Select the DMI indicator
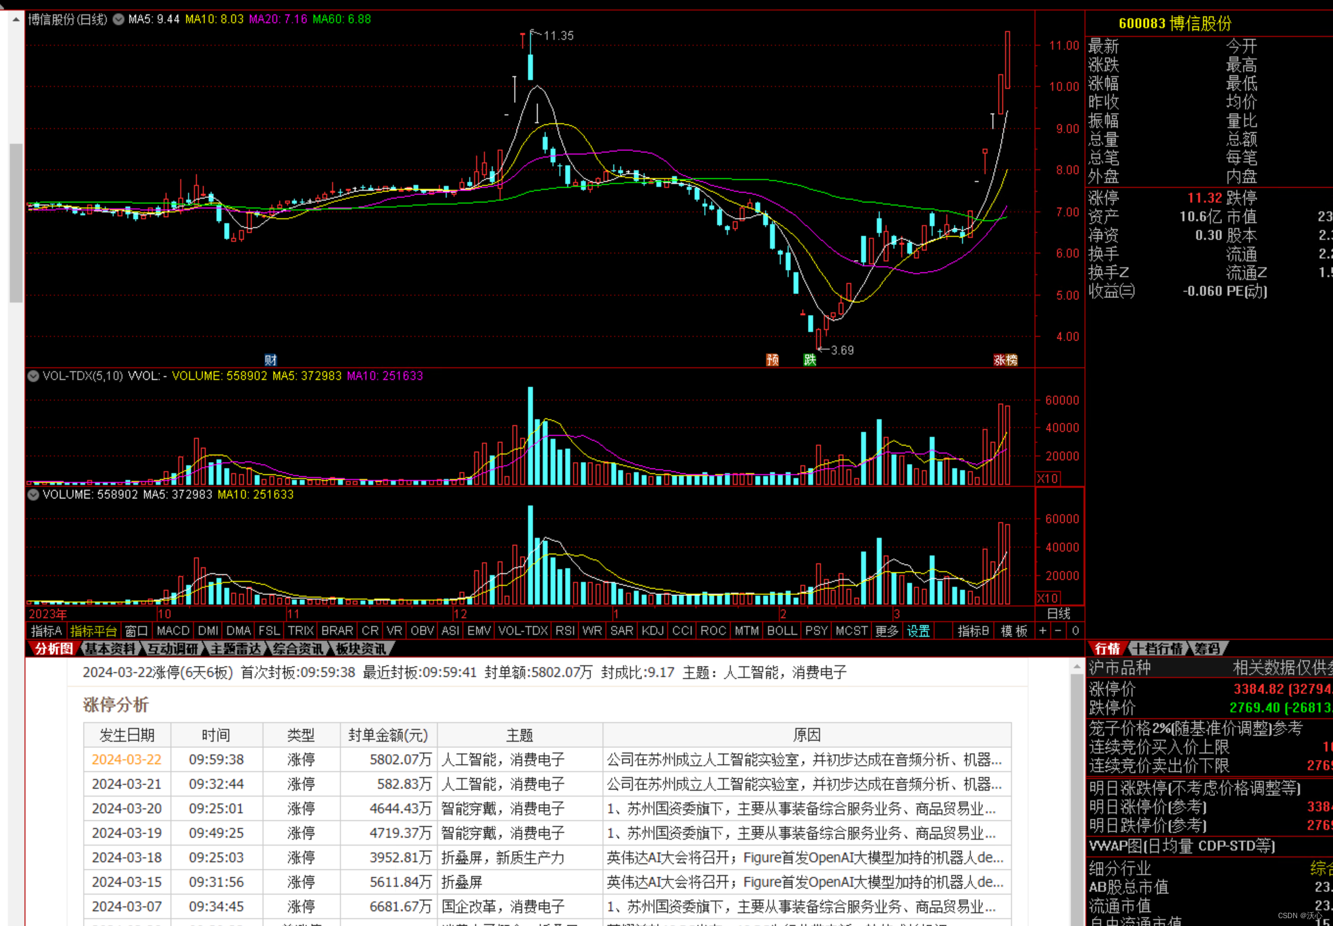 coord(208,631)
